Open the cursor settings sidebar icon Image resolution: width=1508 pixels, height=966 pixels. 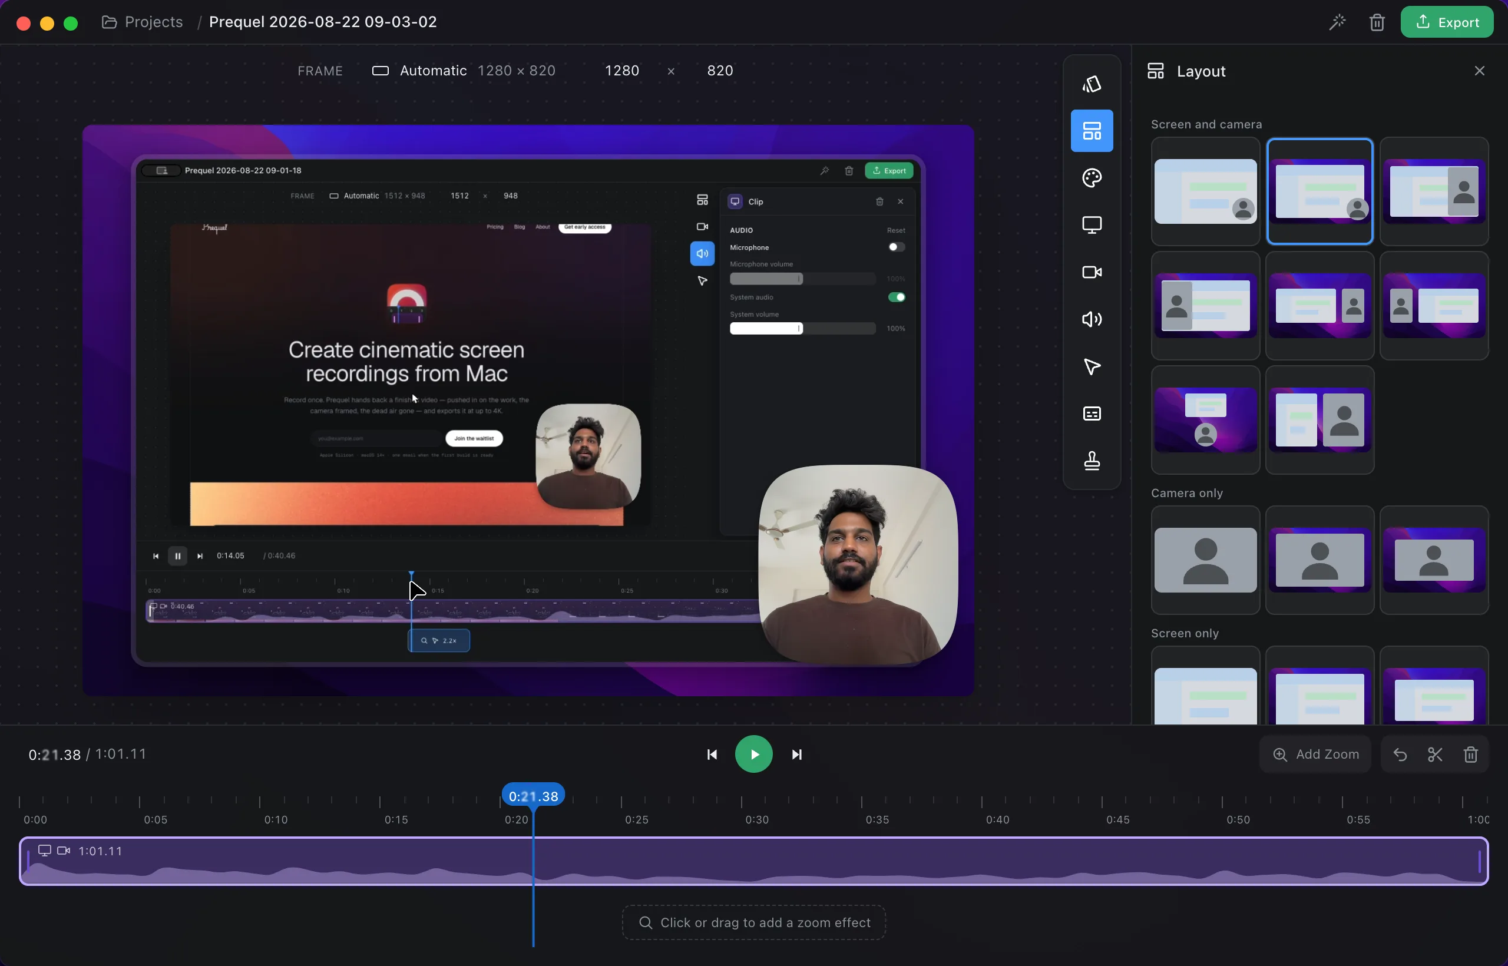[1092, 367]
